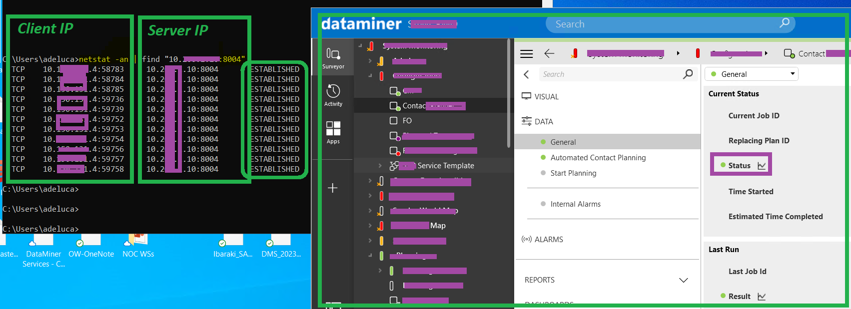Open the hamburger menu of the element card
Image resolution: width=851 pixels, height=309 pixels.
(x=527, y=53)
